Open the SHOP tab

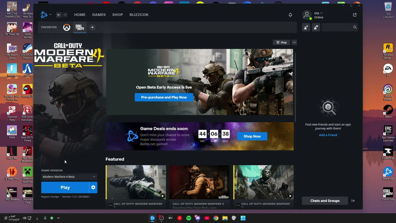click(x=118, y=15)
